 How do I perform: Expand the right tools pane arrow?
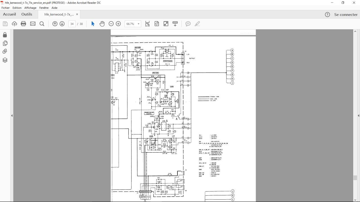(x=358, y=116)
